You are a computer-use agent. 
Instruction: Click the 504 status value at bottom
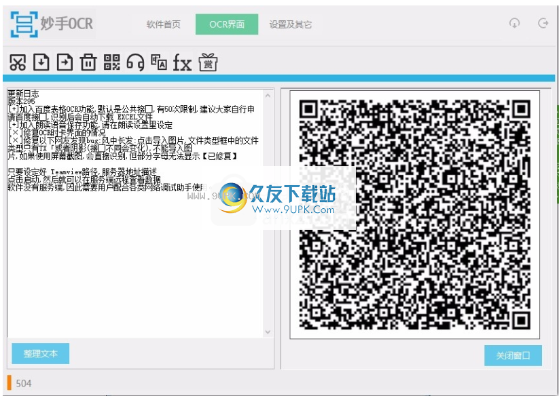pos(24,384)
